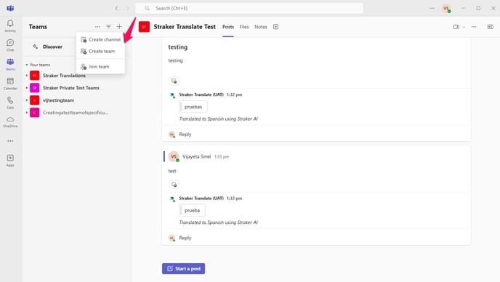
Task: Expand the Creatingatestteamofspecificu... team
Action: 27,113
